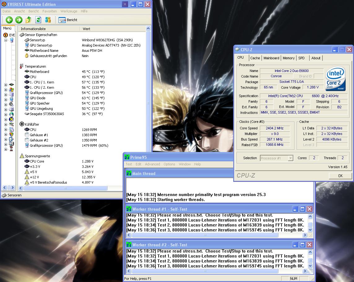The image size is (354, 282).
Task: Switch to the Cache tab in CPU-Z
Action: (255, 58)
